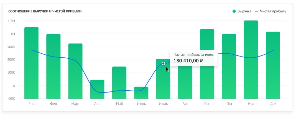Select the Июнь revenue bar

[x=141, y=93]
